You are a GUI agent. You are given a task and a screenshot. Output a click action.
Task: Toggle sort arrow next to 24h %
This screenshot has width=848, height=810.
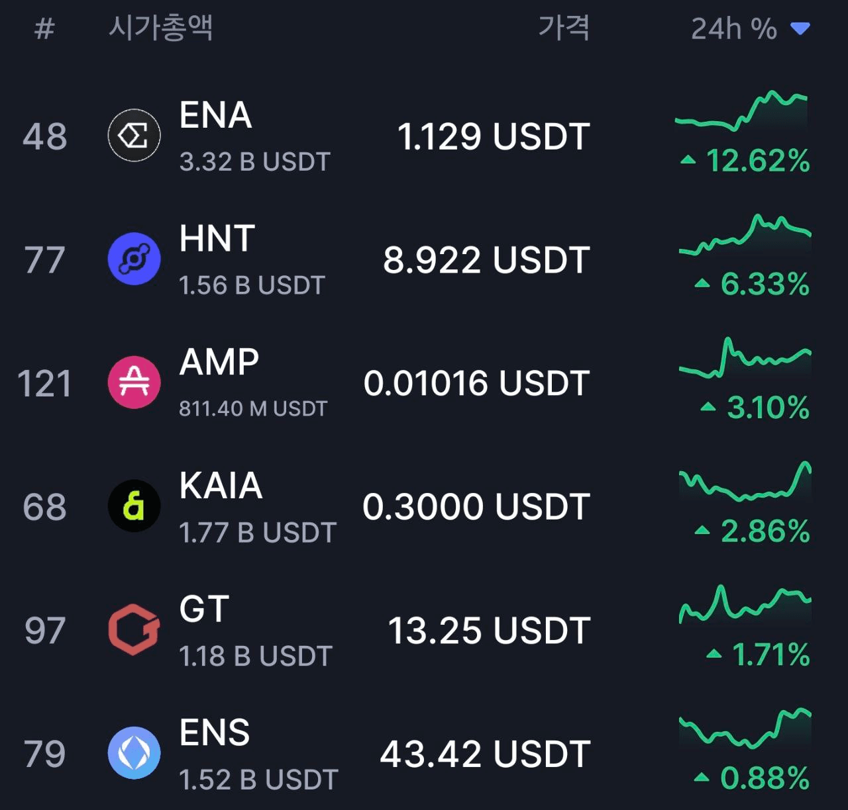(x=800, y=28)
